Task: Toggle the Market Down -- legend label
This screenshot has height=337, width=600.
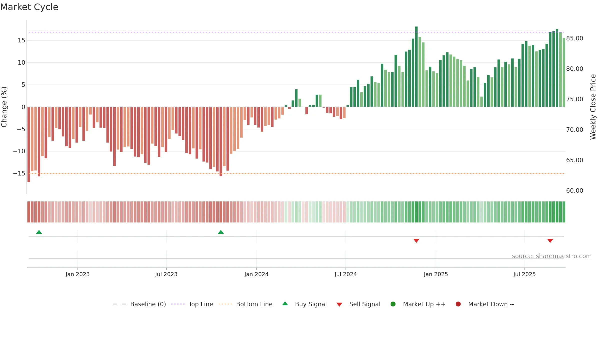Action: tap(491, 304)
